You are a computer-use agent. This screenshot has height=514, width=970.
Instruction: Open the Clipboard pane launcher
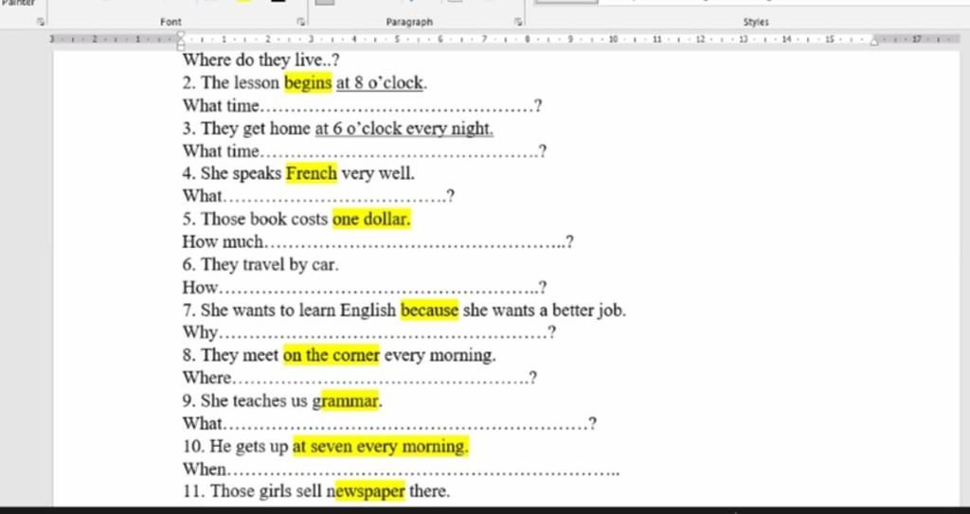point(41,22)
